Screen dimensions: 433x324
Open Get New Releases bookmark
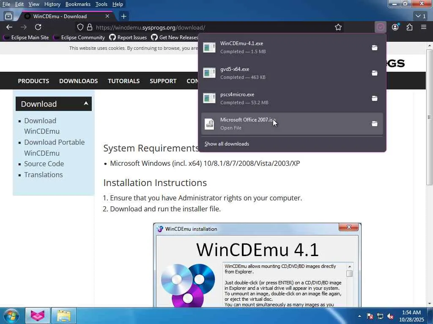[175, 38]
